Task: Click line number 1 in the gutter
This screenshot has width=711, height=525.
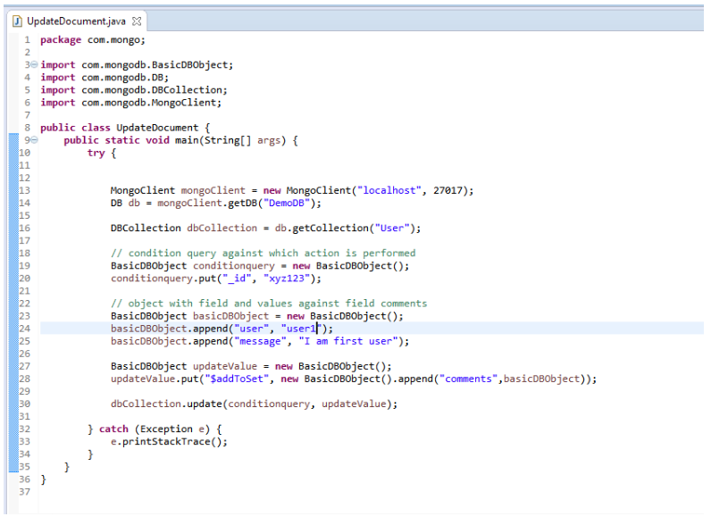Action: click(x=27, y=40)
